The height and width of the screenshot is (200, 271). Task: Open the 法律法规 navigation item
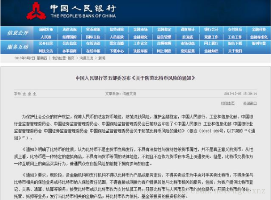coord(70,29)
